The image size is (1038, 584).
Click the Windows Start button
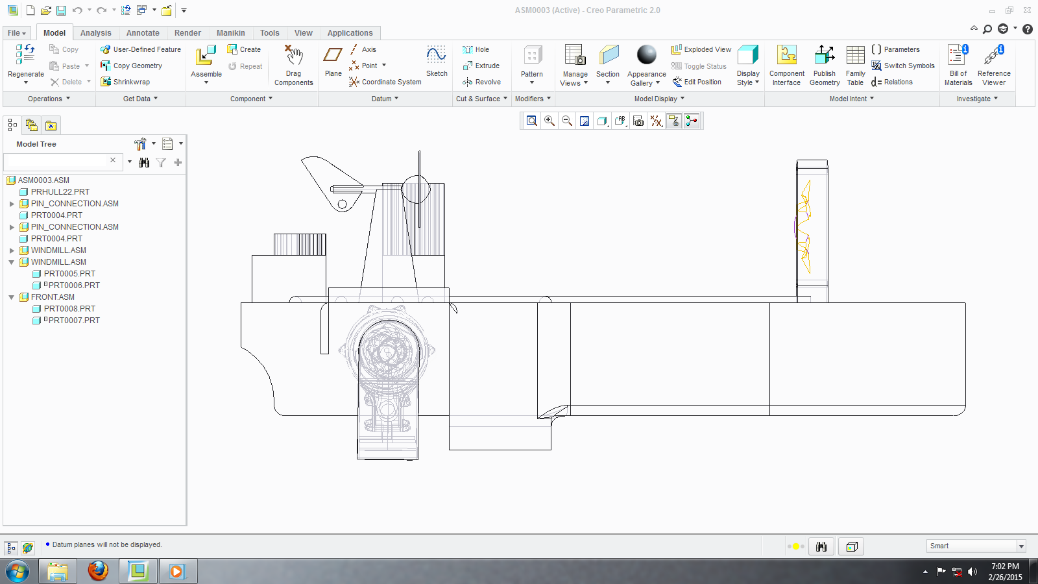pos(18,571)
